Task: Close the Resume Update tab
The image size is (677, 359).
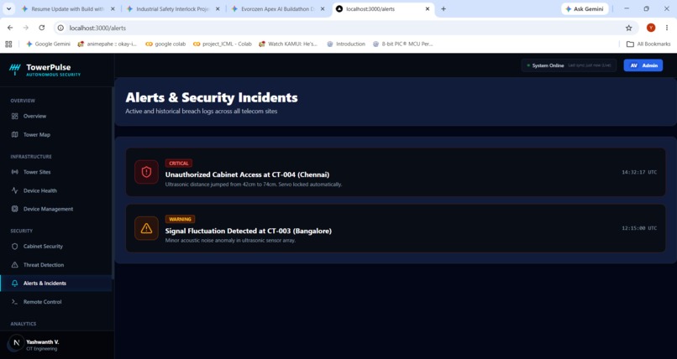Action: (x=113, y=8)
